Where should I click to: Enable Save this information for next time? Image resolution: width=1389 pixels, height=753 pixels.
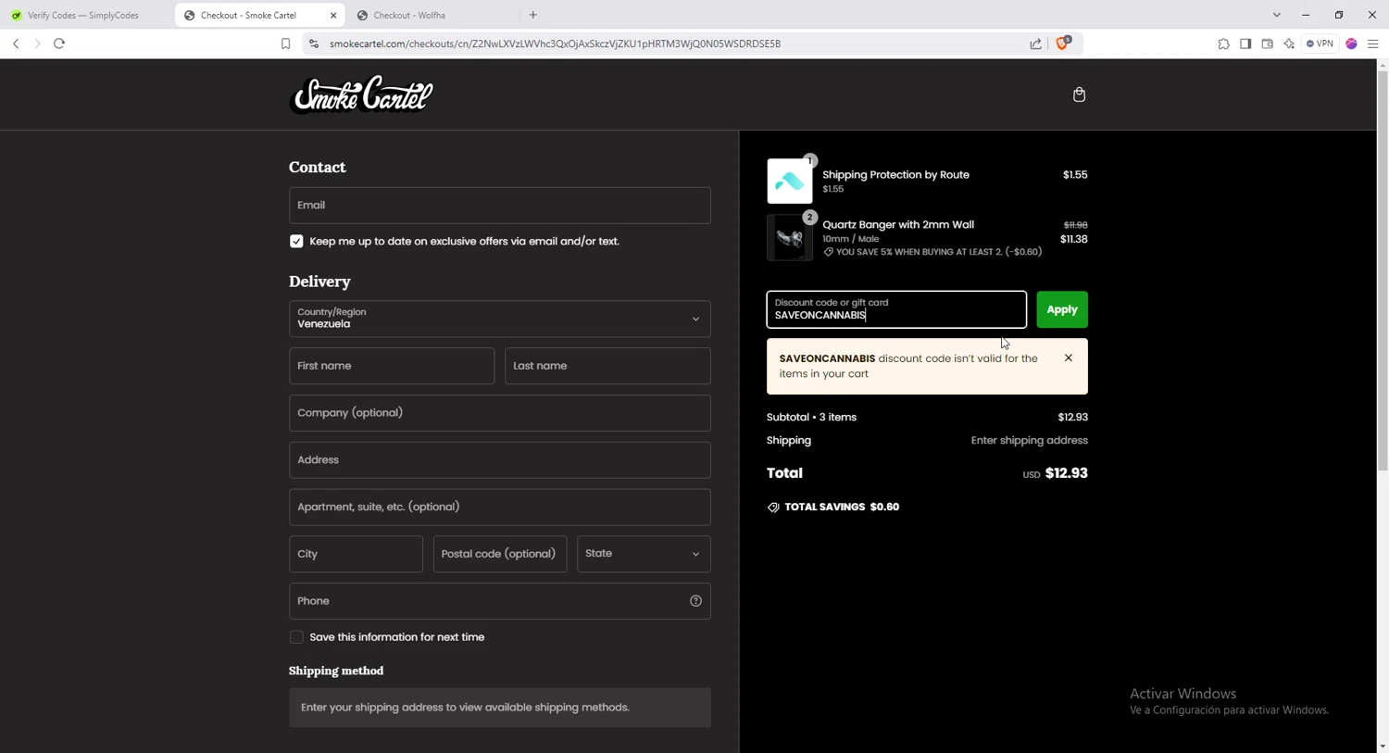pos(296,637)
